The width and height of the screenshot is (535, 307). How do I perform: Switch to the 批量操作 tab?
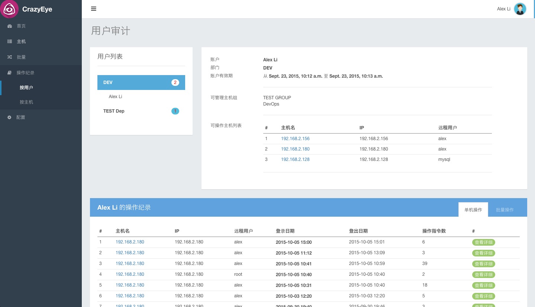click(505, 210)
